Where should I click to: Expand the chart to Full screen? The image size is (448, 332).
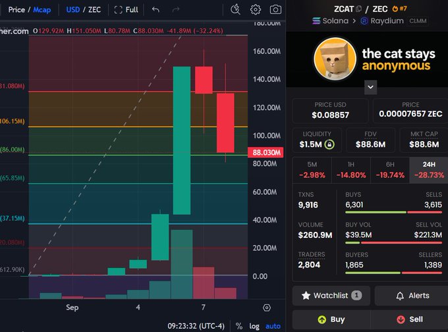point(126,10)
